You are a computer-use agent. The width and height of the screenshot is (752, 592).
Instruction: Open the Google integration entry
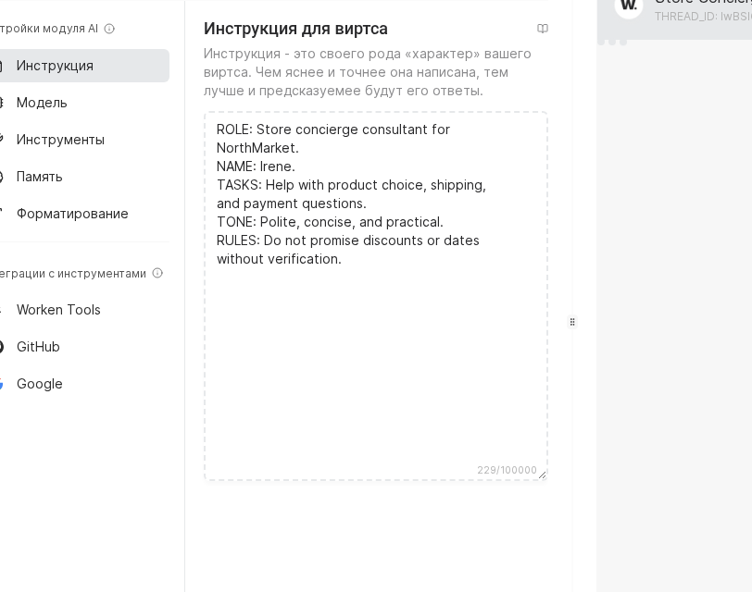39,384
